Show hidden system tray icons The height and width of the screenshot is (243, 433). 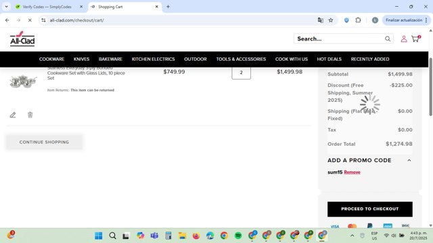coord(352,236)
